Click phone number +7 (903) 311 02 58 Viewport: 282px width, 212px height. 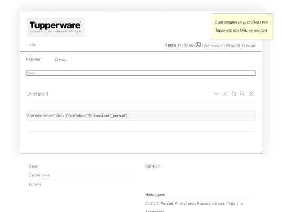point(178,46)
